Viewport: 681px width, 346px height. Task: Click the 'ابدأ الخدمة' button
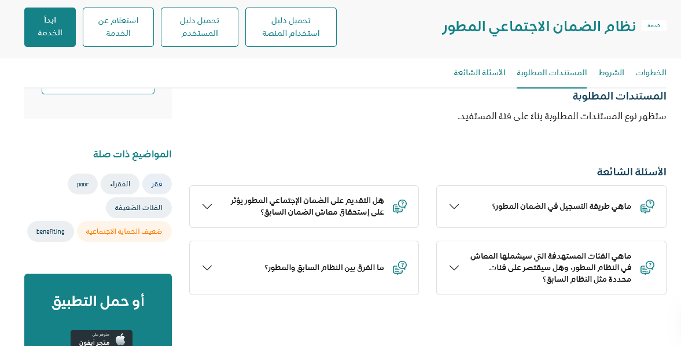(50, 27)
